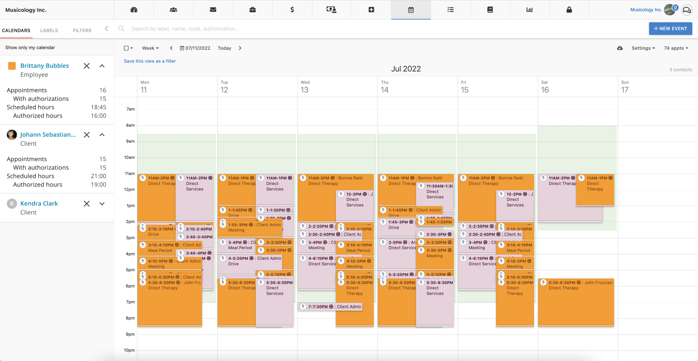Click the Today button
The height and width of the screenshot is (361, 698).
[225, 48]
